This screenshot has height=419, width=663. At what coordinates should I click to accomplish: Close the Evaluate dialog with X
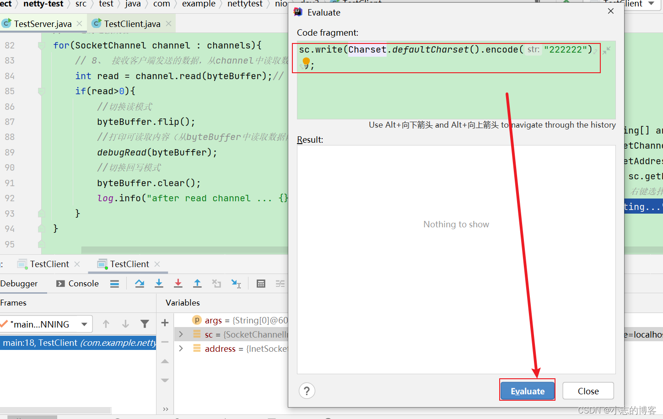pyautogui.click(x=611, y=11)
